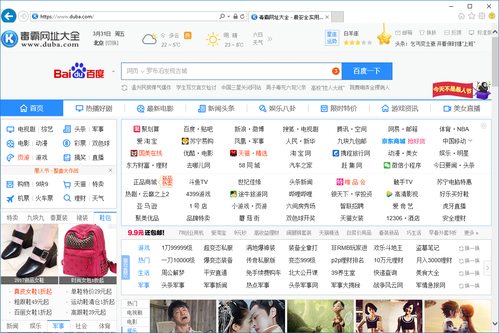Open the 唯品会 link

coord(351,182)
